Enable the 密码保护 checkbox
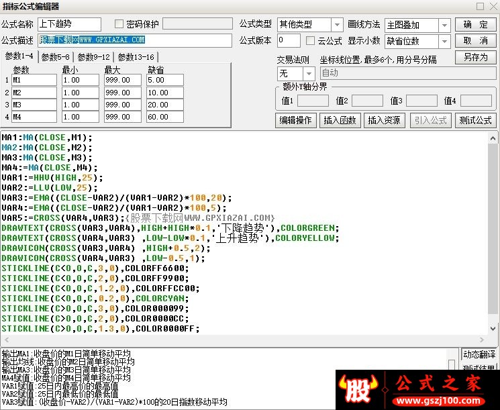The width and height of the screenshot is (500, 410). point(119,24)
